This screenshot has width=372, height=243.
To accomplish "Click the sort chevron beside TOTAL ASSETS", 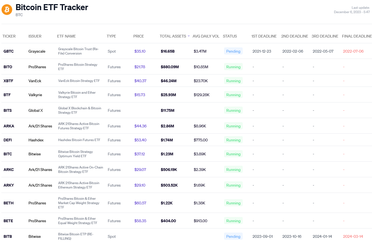I will point(188,36).
